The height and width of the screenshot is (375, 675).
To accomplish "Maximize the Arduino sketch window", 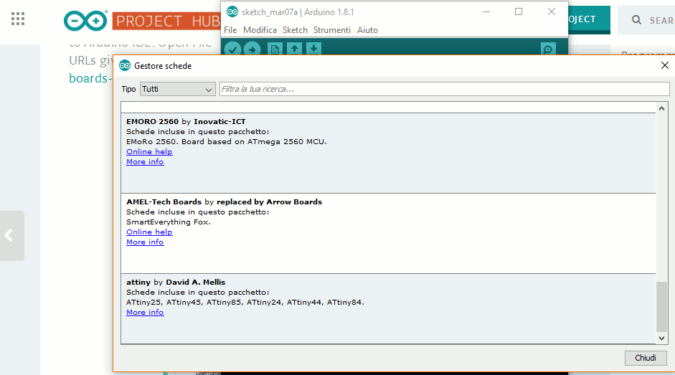I will [519, 11].
